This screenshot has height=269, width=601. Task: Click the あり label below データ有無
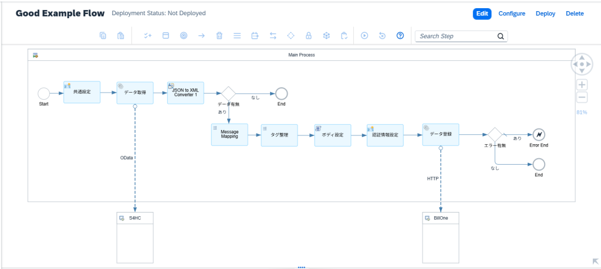tap(222, 112)
